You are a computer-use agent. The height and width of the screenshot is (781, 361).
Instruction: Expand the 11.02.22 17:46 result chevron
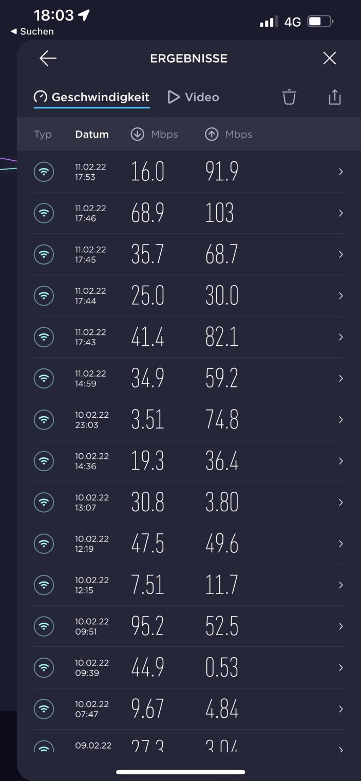coord(340,213)
